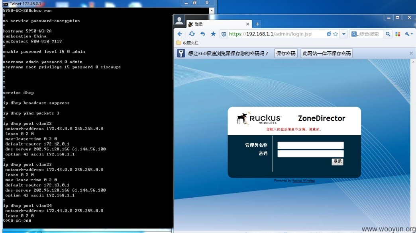Image resolution: width=416 pixels, height=233 pixels.
Task: Click 'no service password-encryption' line
Action: pos(41,21)
